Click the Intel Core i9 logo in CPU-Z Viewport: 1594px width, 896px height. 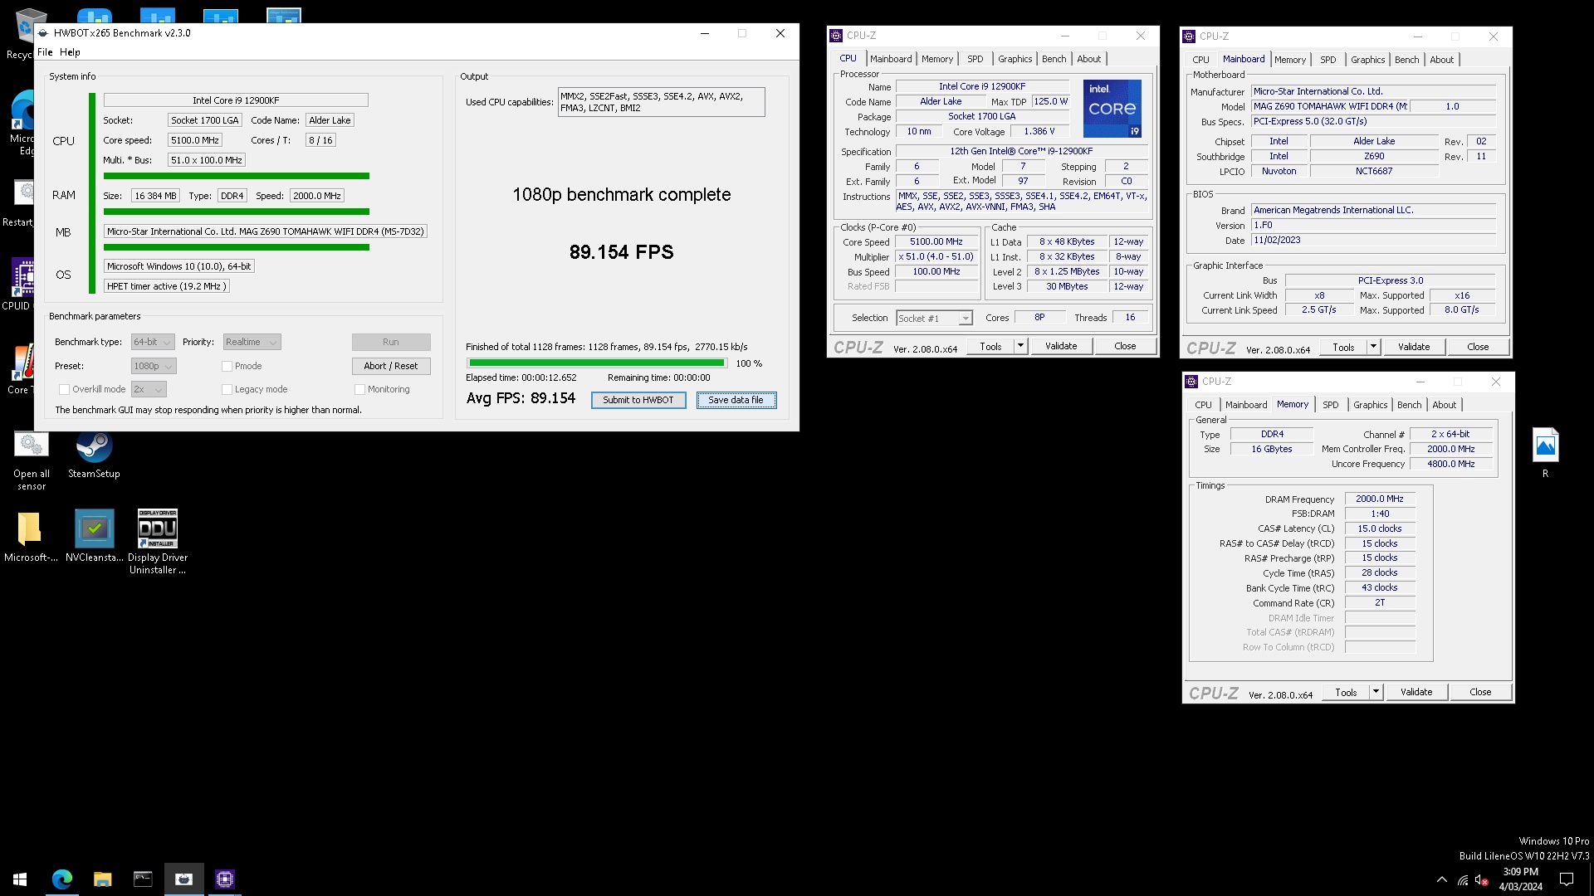1112,109
